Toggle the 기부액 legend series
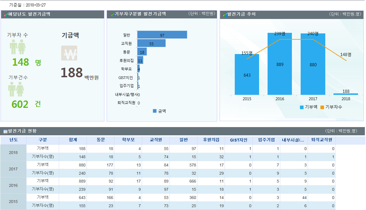Screen dimensions: 366x210 click(308, 107)
